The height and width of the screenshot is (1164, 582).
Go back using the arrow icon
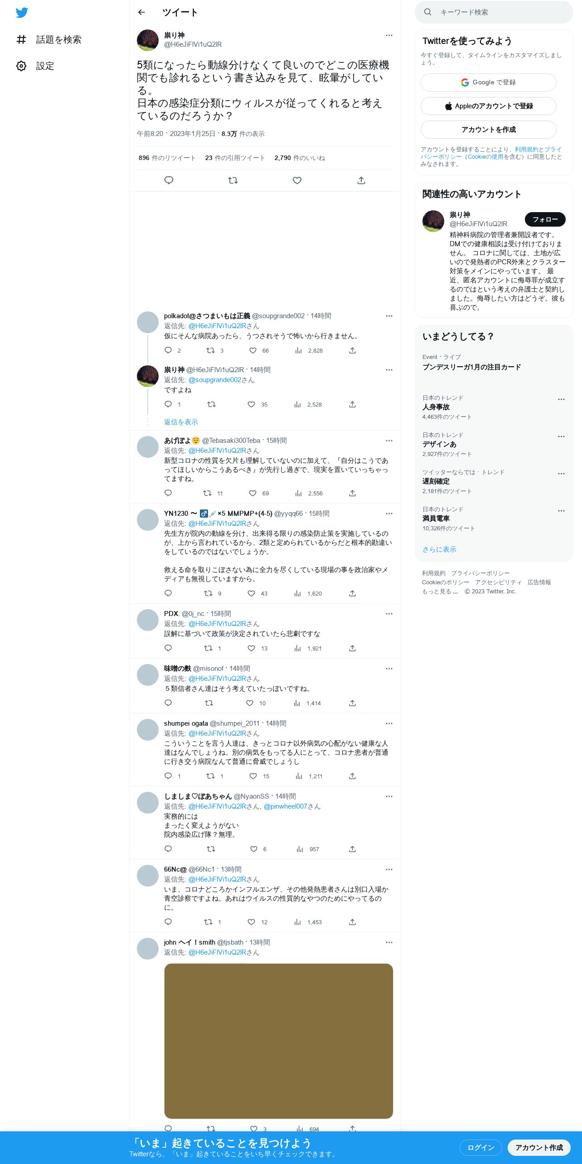coord(141,12)
